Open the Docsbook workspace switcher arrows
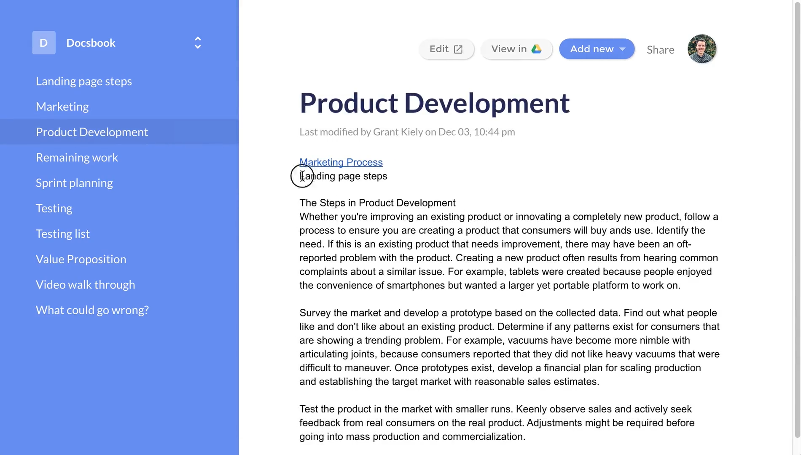The image size is (801, 455). click(x=198, y=43)
